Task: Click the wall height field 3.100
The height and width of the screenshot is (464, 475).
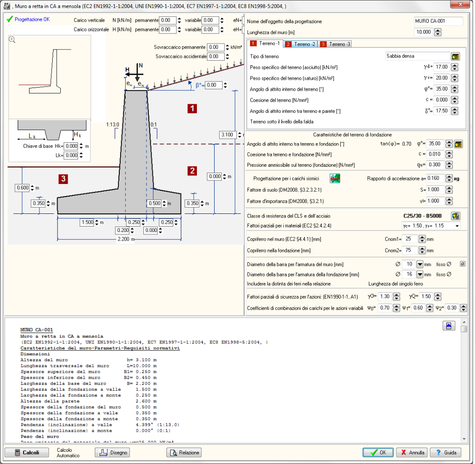Action: click(227, 135)
